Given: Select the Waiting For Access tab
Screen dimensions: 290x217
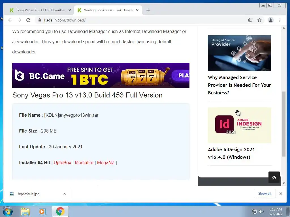Looking at the screenshot, I should (108, 10).
